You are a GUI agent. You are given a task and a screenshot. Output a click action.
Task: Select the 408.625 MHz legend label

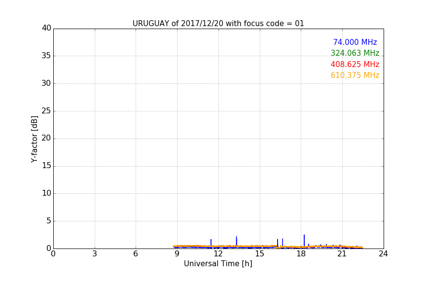pyautogui.click(x=355, y=65)
